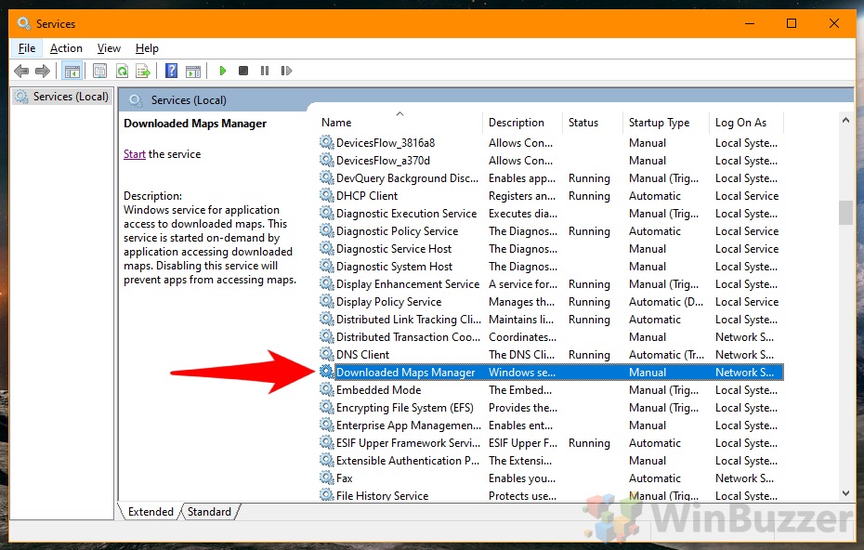Select Distributed Link Tracking Cli... service
This screenshot has height=550, width=864.
click(408, 319)
